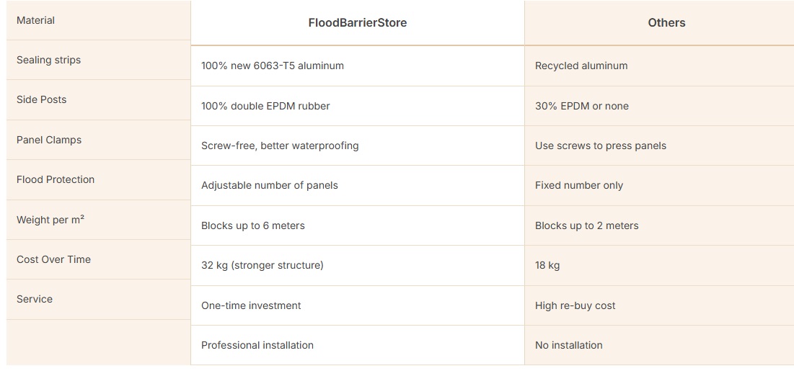
Task: Click the Weight per m² label
Action: point(50,220)
